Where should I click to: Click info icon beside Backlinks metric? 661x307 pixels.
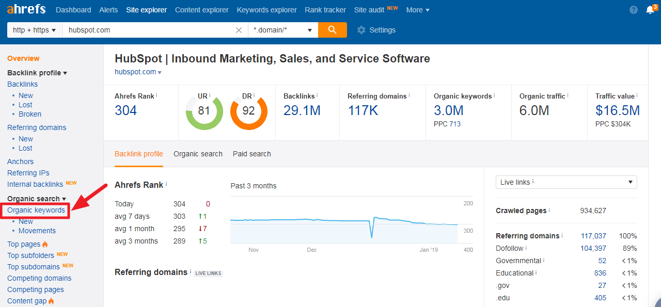[x=317, y=95]
